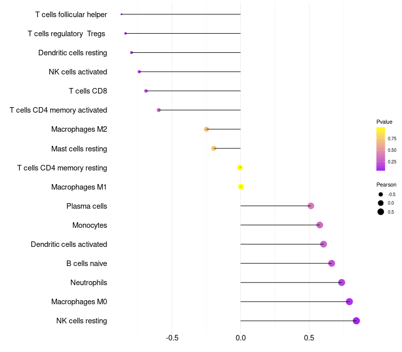Click the T cells regulatory Tregs point
The height and width of the screenshot is (352, 402).
(125, 33)
